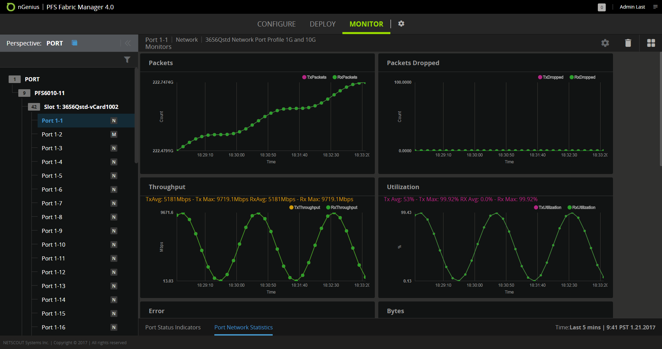This screenshot has height=349, width=662.
Task: Open settings gear beside MONITOR tab
Action: pyautogui.click(x=401, y=23)
